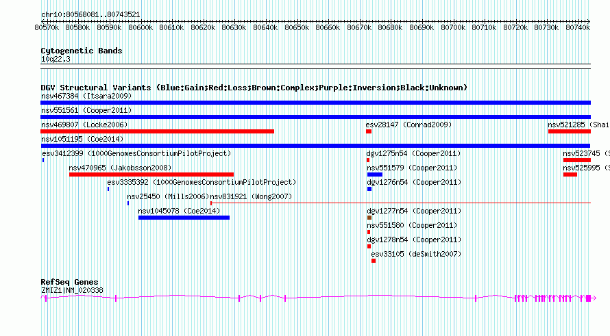The image size is (610, 336).
Task: Click the 80650k ruler tick label
Action: pyautogui.click(x=297, y=27)
